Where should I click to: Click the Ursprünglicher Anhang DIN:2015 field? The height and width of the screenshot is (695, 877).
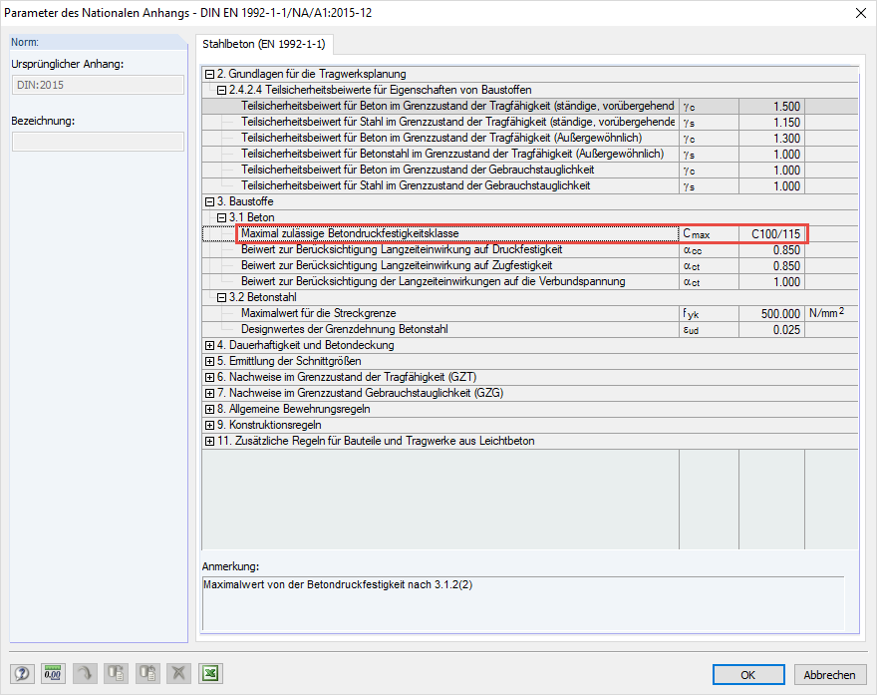[x=98, y=85]
